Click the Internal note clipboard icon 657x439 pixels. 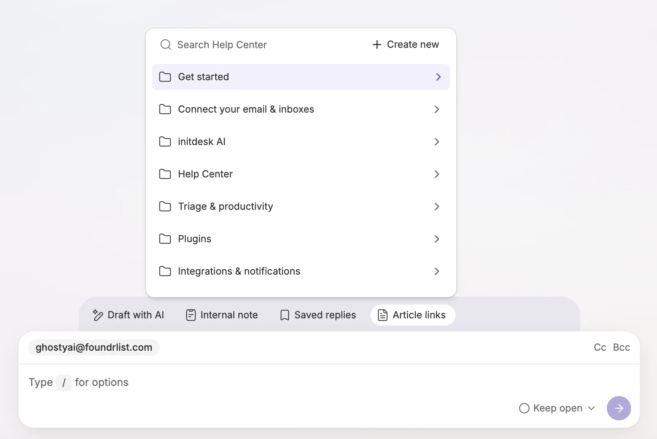click(x=191, y=315)
